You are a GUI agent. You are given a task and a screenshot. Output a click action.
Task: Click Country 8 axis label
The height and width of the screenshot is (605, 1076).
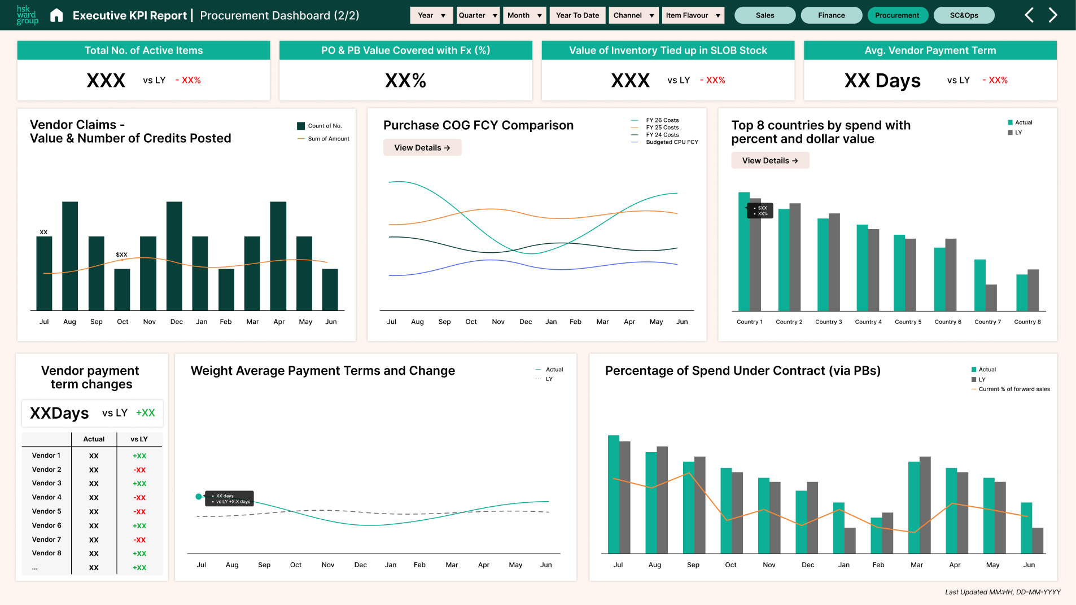click(1027, 322)
